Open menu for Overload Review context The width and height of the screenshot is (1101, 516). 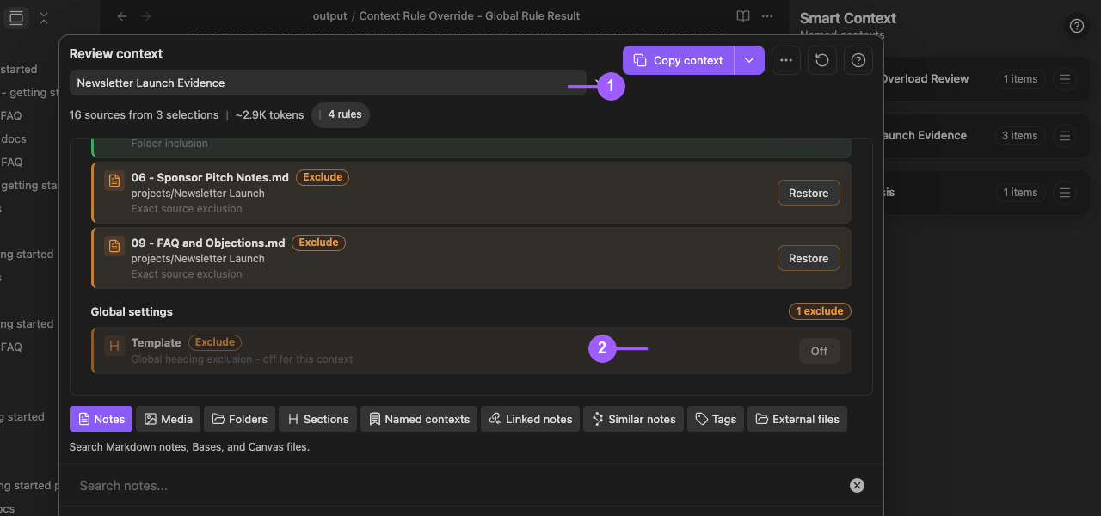tap(1065, 79)
